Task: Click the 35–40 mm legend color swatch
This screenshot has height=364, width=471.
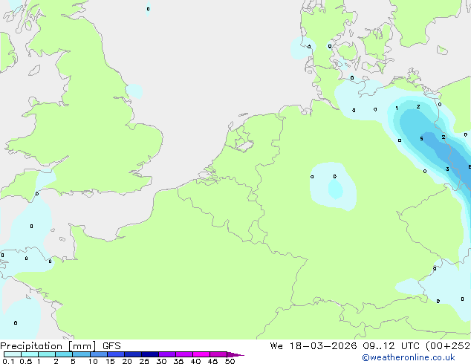Action: (183, 354)
